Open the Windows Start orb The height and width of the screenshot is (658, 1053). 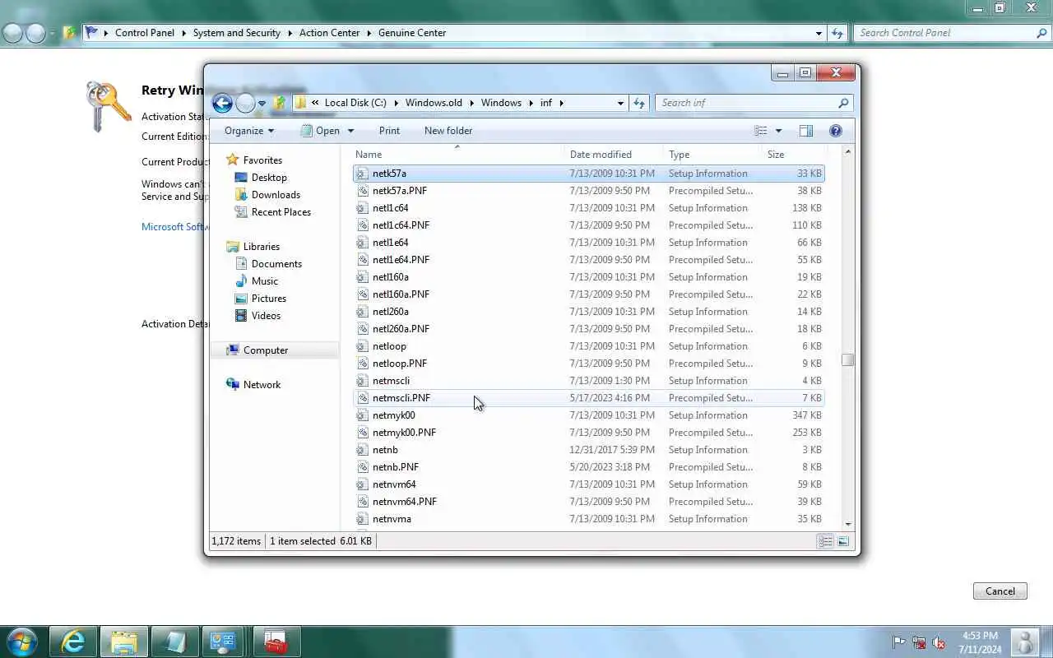[21, 642]
